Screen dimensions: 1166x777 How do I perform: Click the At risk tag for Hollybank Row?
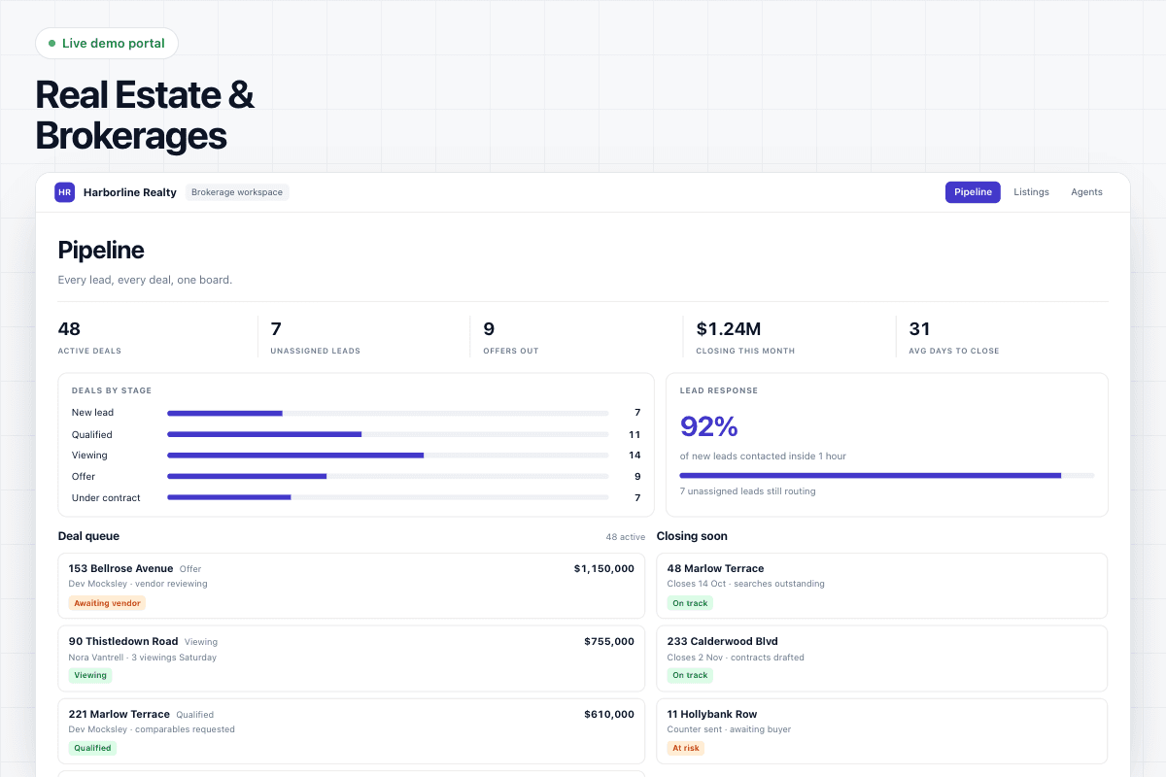click(x=686, y=748)
